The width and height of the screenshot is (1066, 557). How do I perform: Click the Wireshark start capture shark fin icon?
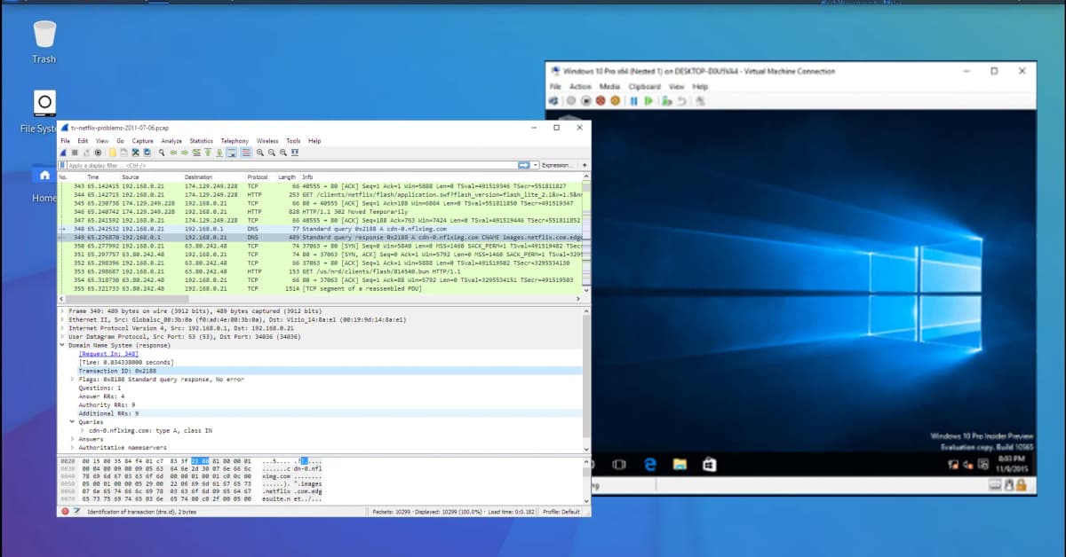click(63, 153)
